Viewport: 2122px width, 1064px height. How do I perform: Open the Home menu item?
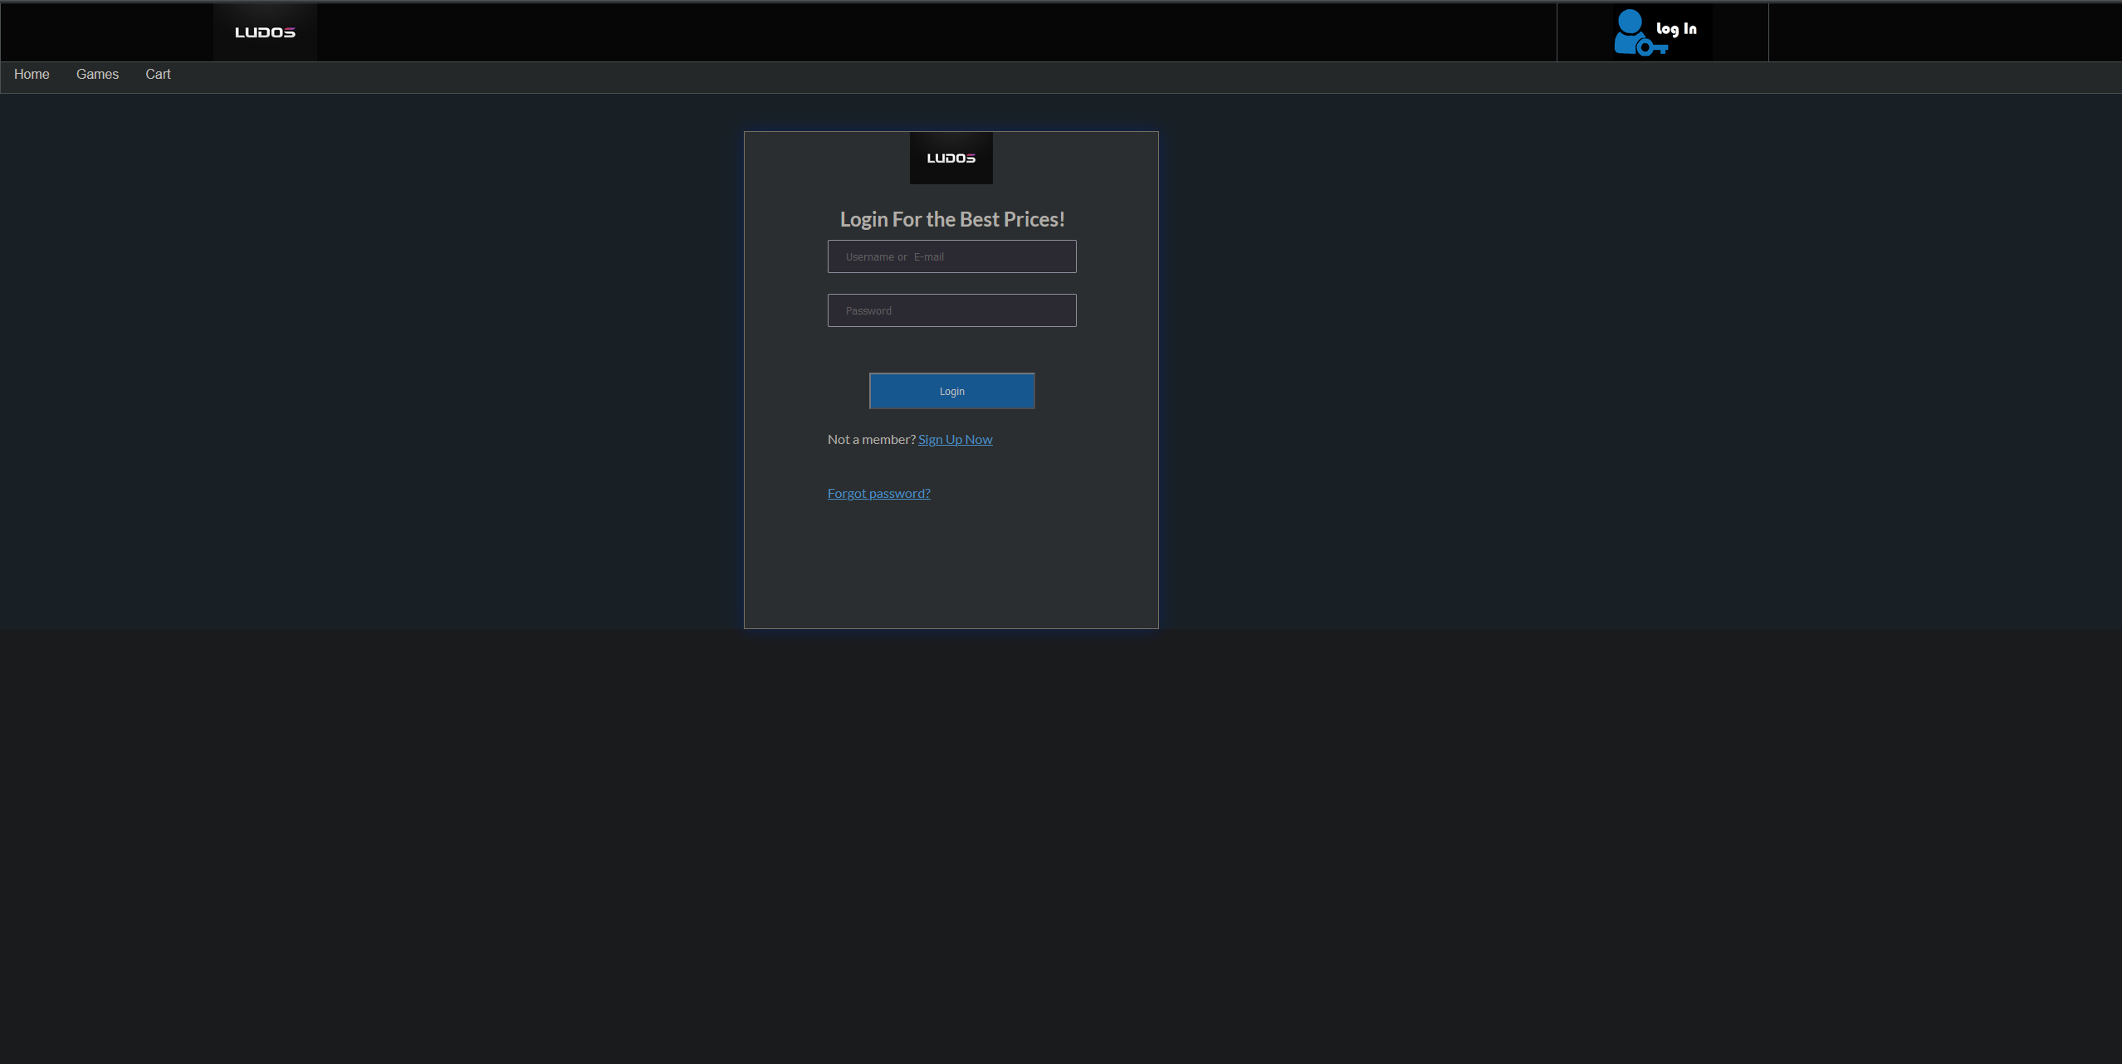pyautogui.click(x=32, y=75)
